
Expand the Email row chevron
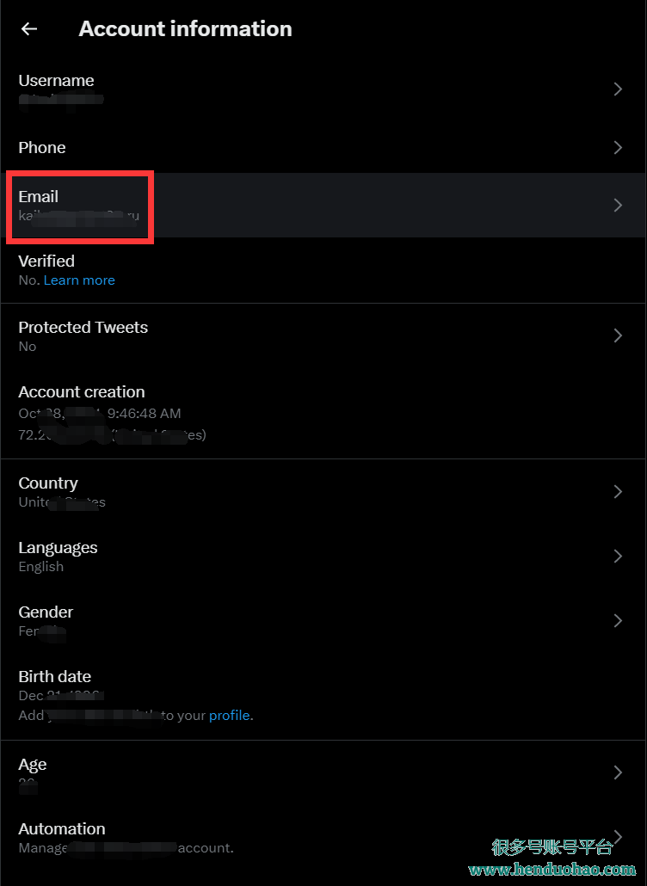click(x=618, y=205)
